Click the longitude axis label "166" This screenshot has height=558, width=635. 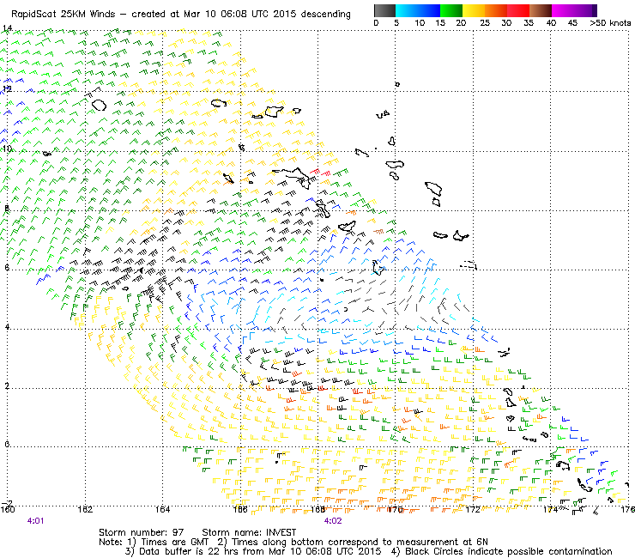point(240,510)
